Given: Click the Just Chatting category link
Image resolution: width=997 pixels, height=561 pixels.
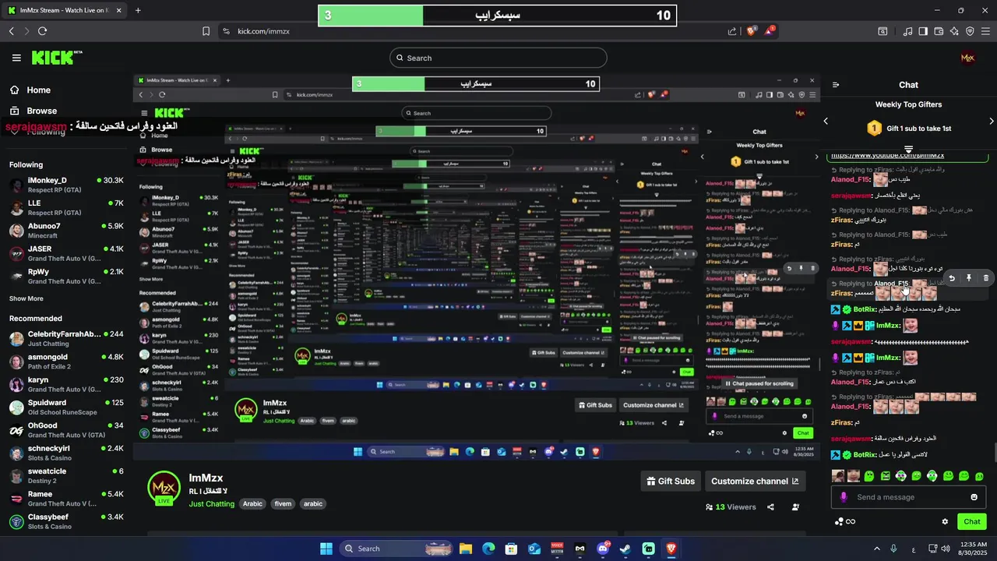Looking at the screenshot, I should [x=211, y=504].
